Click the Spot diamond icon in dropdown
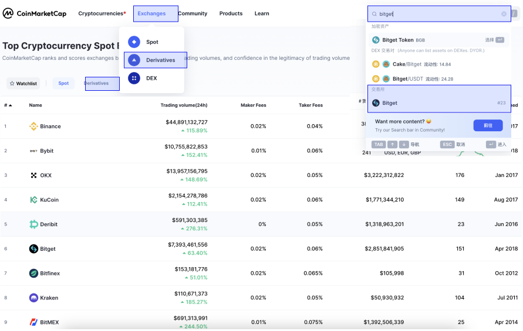The image size is (523, 331). (x=134, y=42)
